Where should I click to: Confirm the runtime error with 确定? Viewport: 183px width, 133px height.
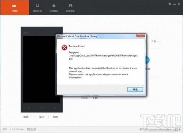click(x=135, y=89)
